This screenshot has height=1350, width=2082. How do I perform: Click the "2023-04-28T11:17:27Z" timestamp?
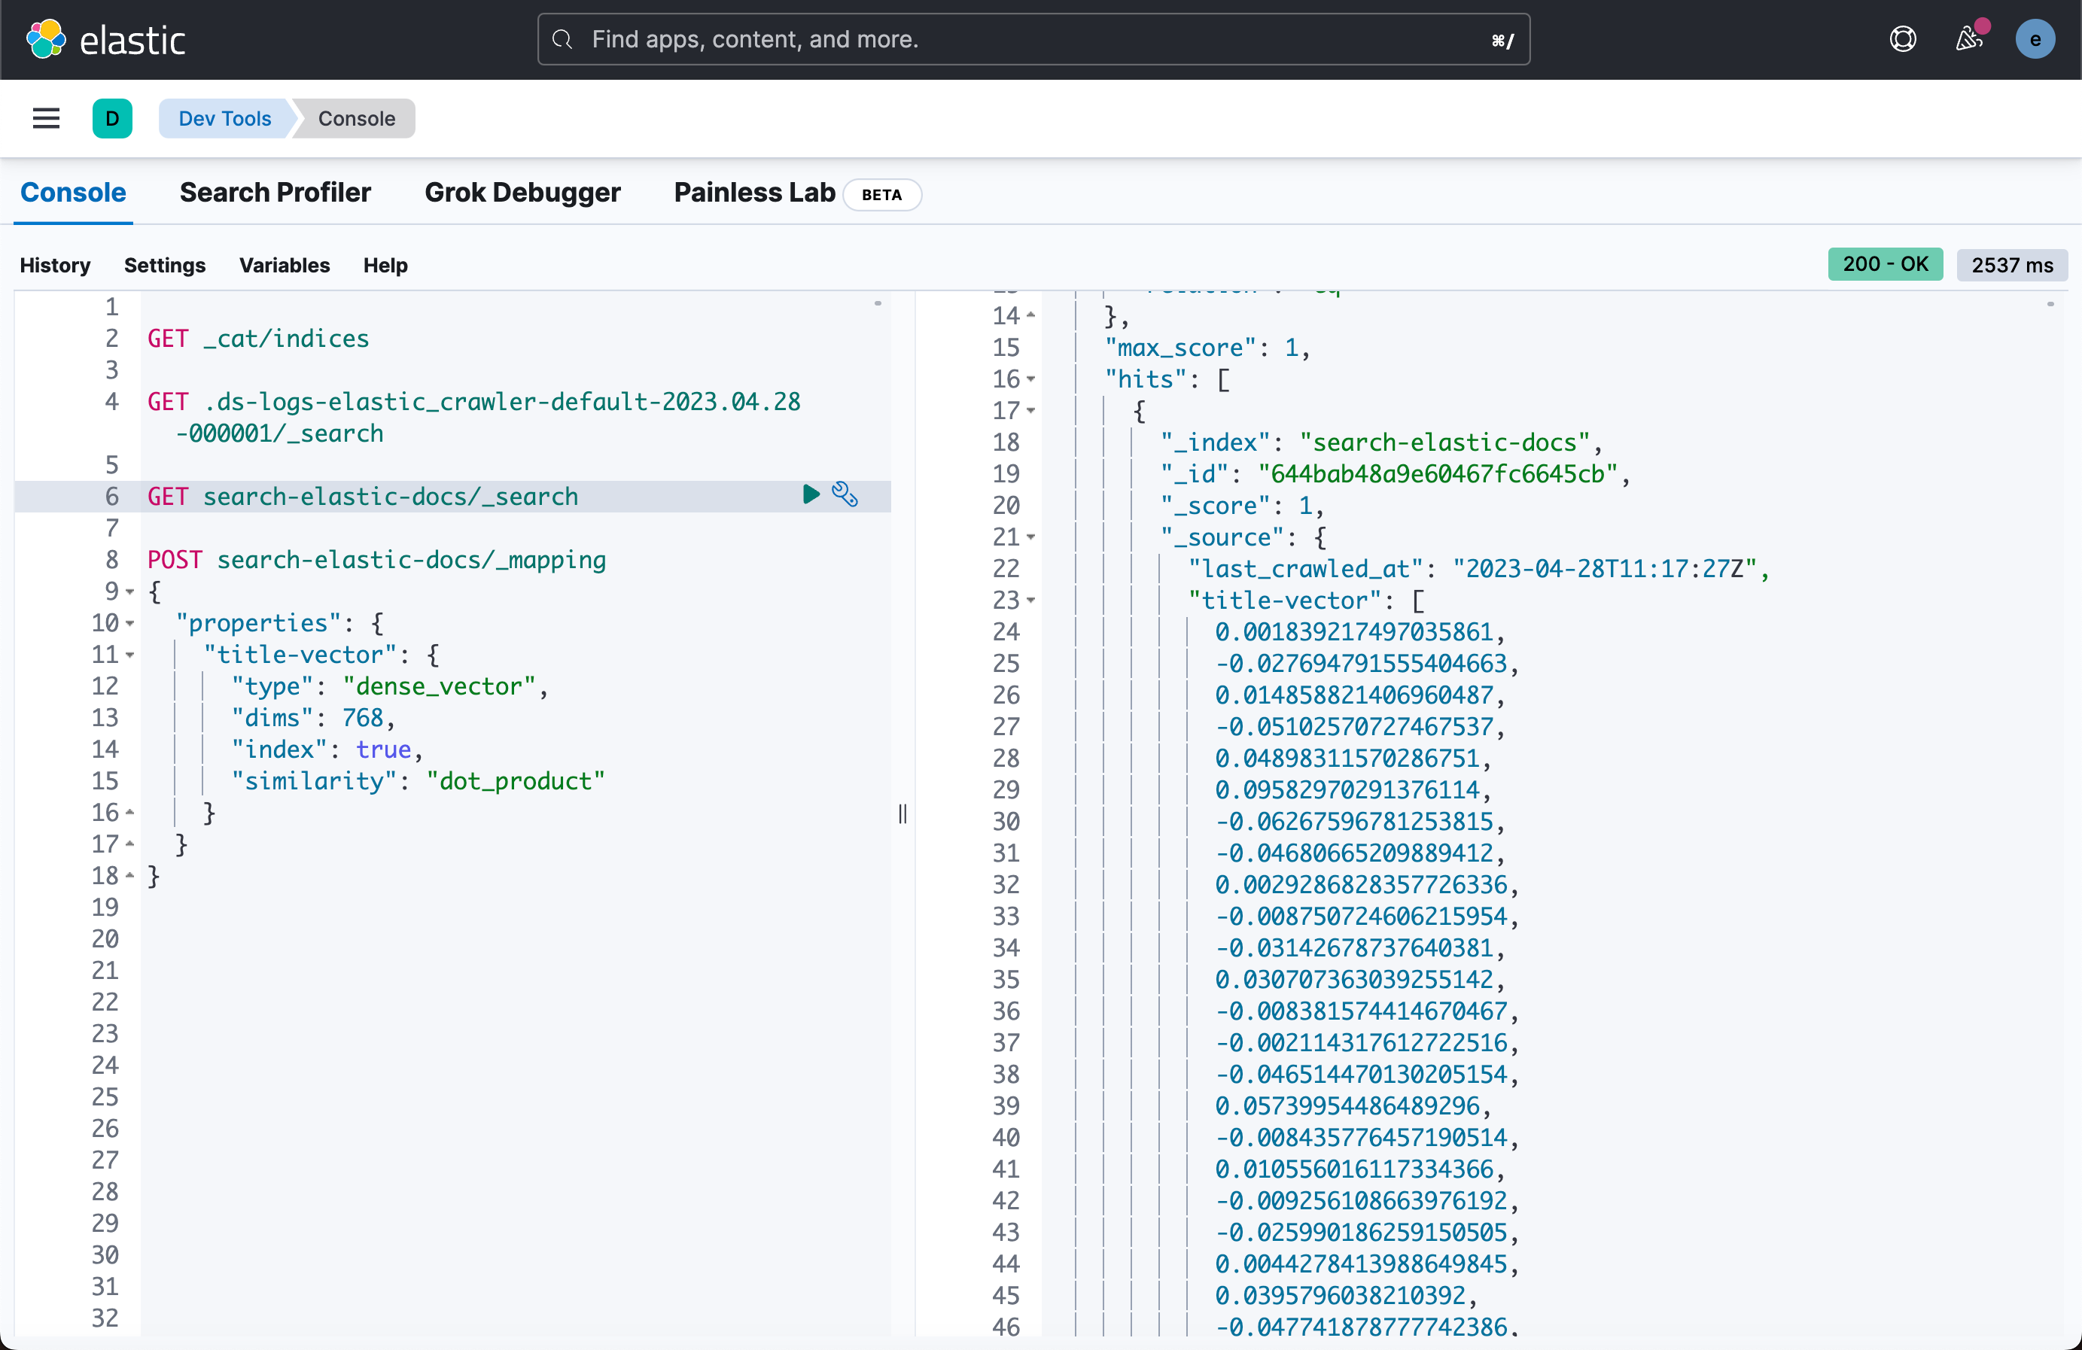coord(1604,568)
